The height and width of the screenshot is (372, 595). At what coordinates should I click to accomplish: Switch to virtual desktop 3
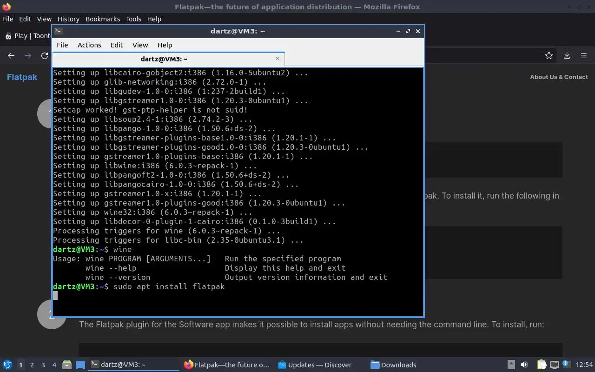(43, 365)
